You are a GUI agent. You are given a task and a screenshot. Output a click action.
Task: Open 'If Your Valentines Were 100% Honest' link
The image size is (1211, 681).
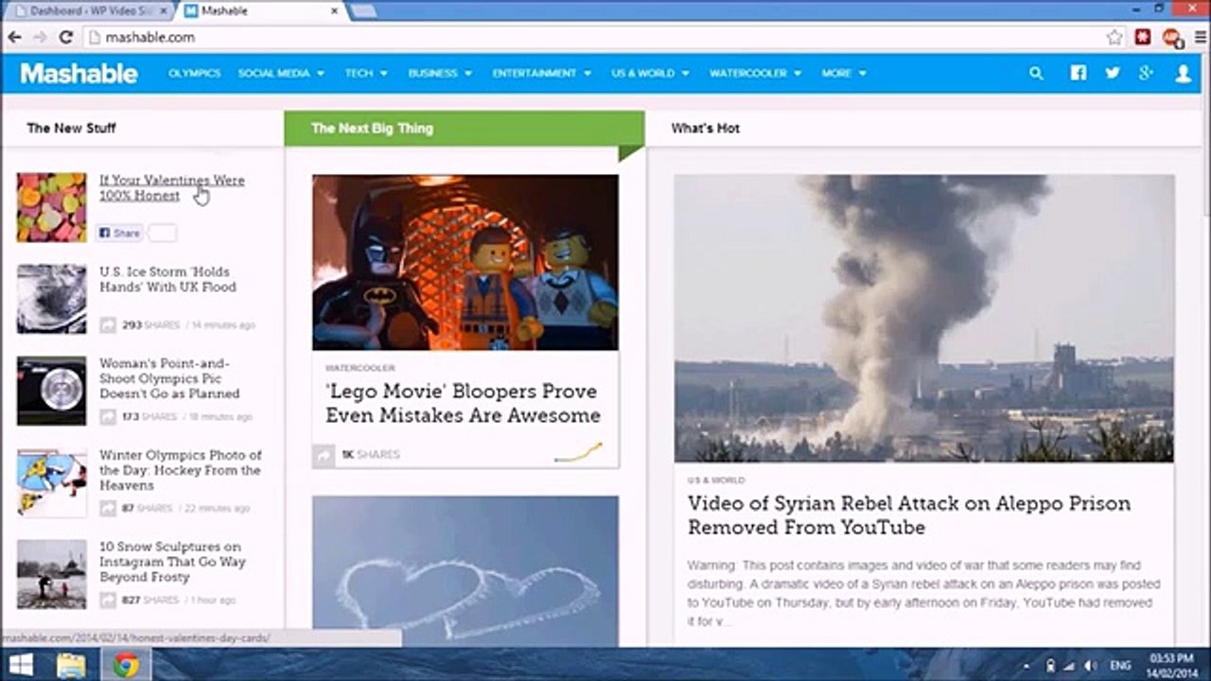(172, 187)
